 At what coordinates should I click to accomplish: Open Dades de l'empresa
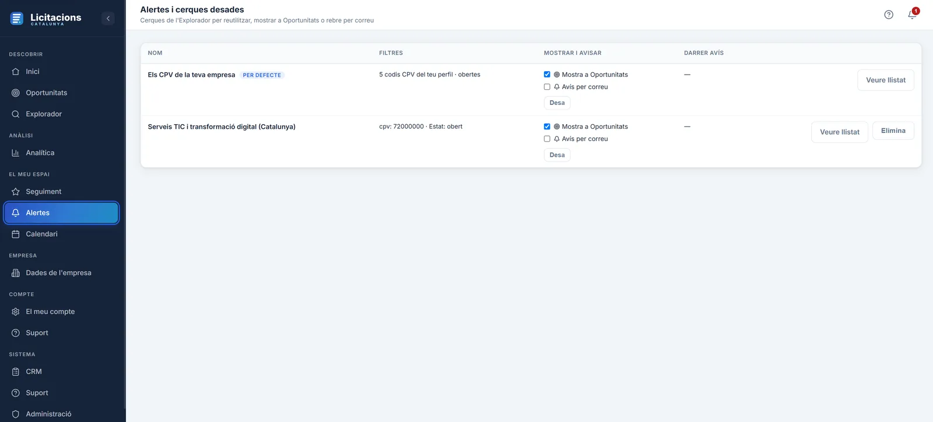(x=61, y=273)
